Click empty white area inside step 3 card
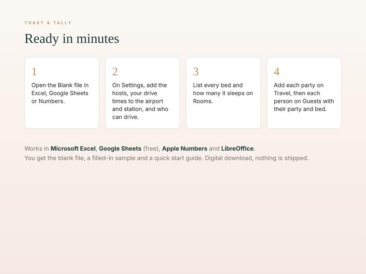The image size is (366, 274). pos(223,116)
